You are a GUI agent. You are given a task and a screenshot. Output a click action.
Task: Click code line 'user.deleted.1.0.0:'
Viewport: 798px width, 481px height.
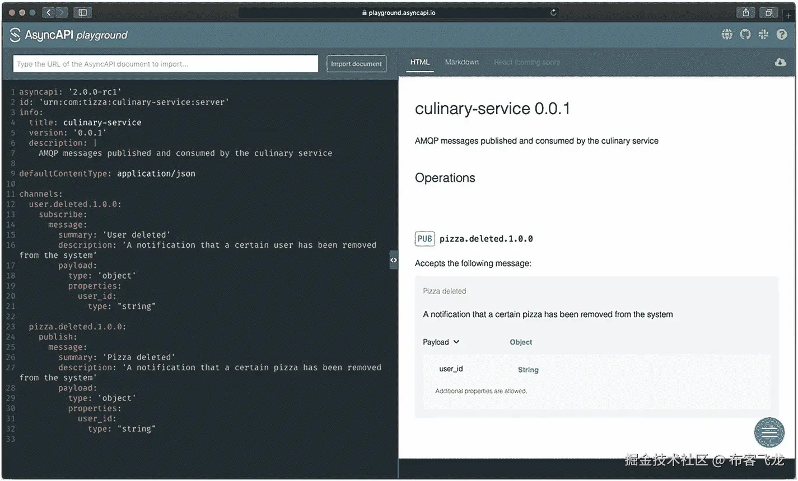[x=75, y=204]
